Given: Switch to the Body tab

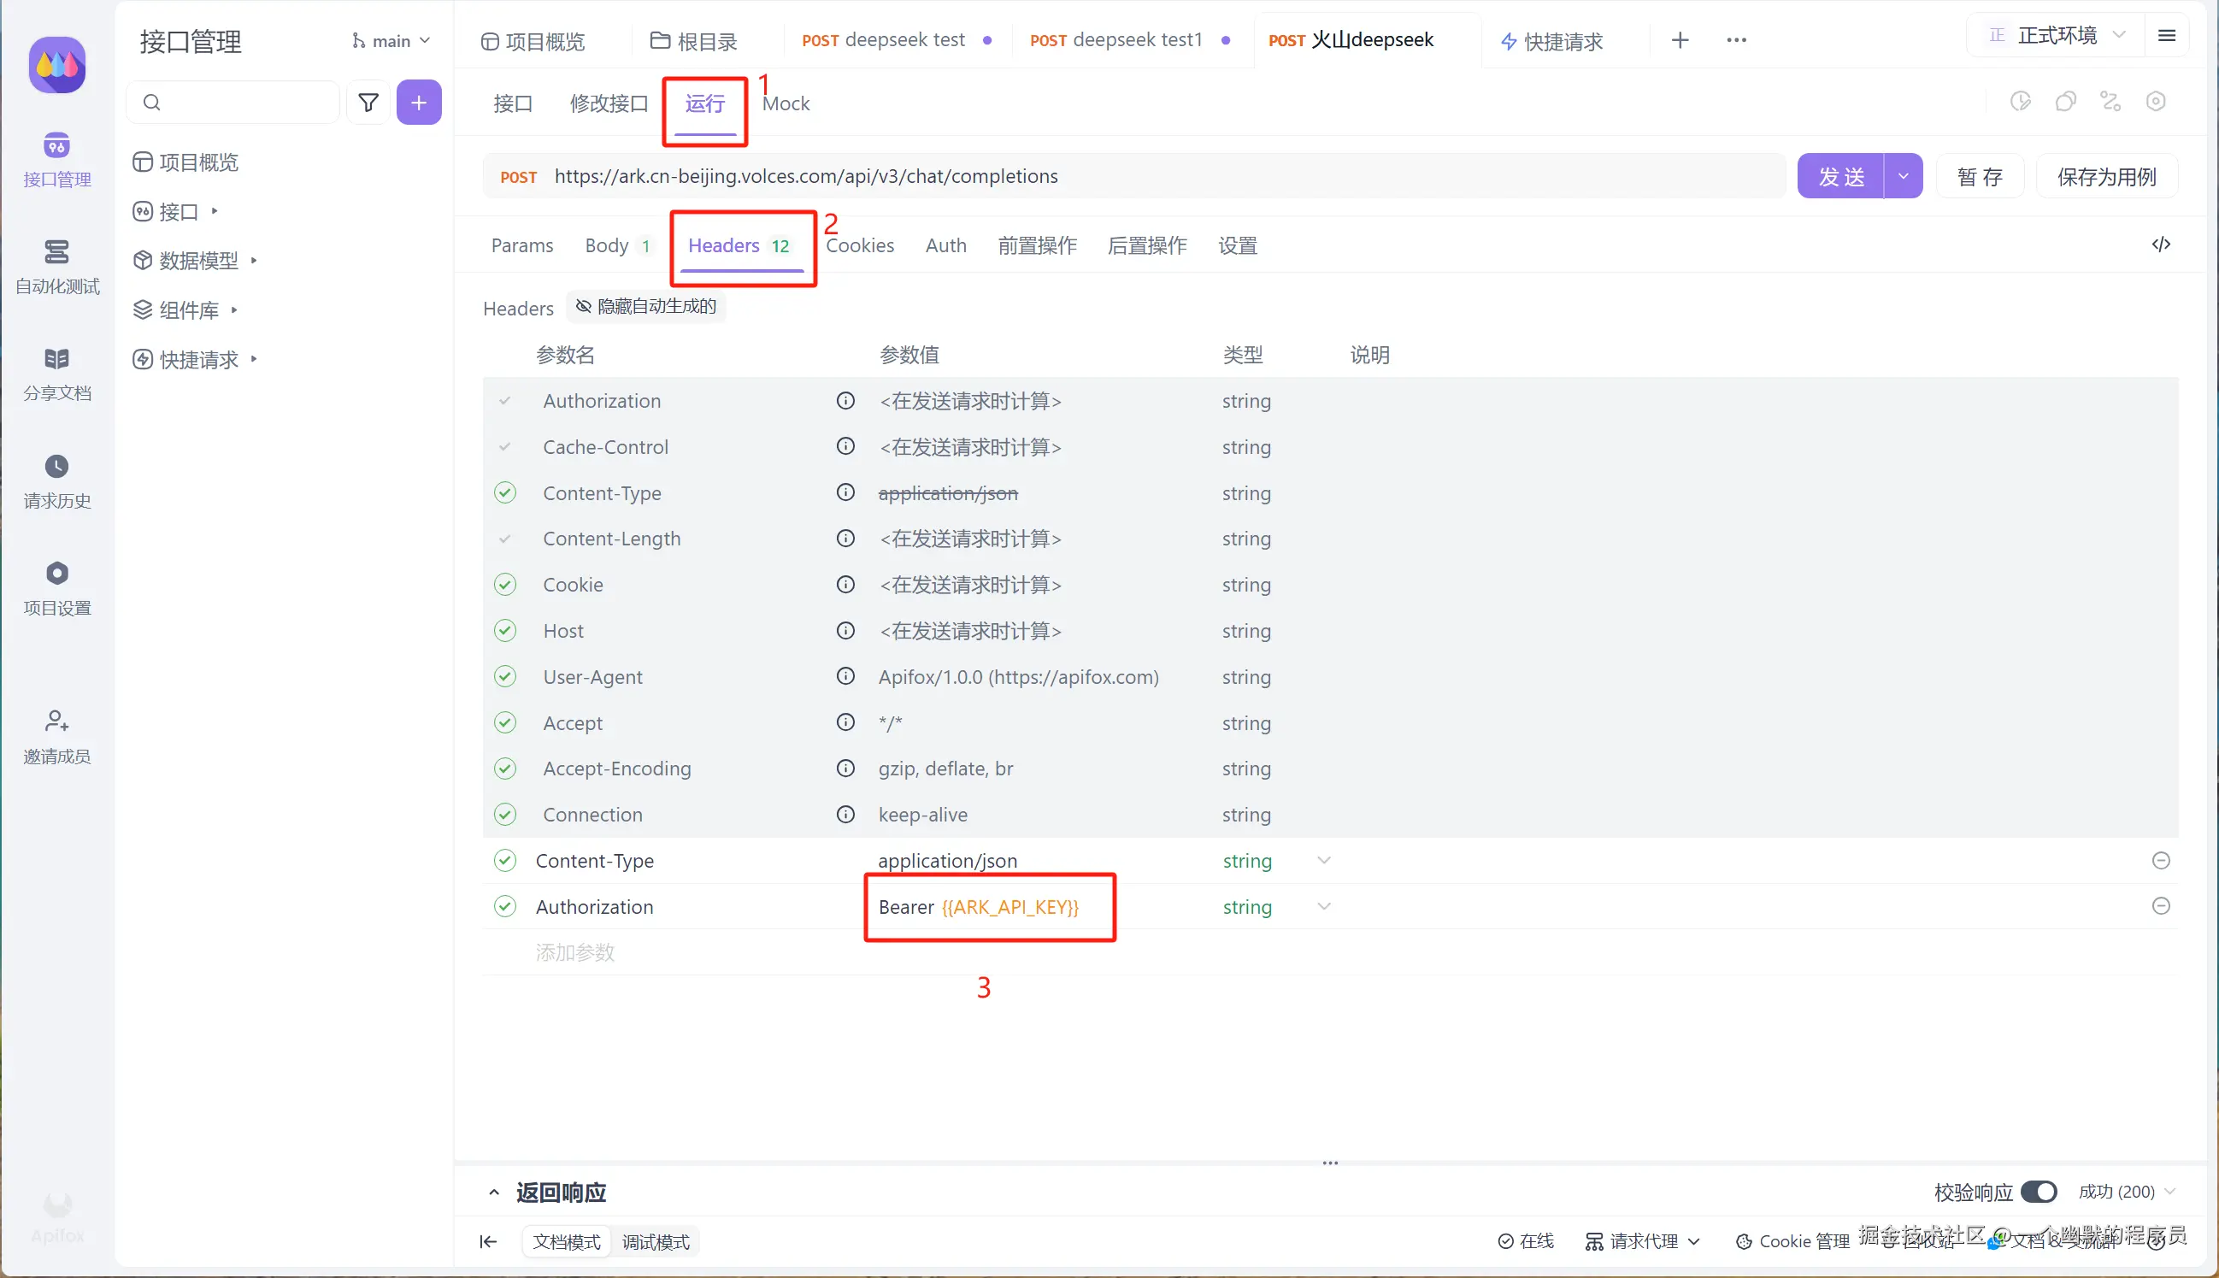Looking at the screenshot, I should [x=607, y=246].
